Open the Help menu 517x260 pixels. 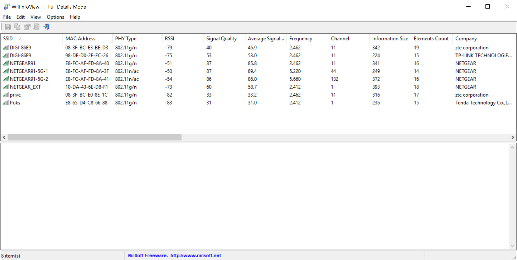tap(75, 17)
